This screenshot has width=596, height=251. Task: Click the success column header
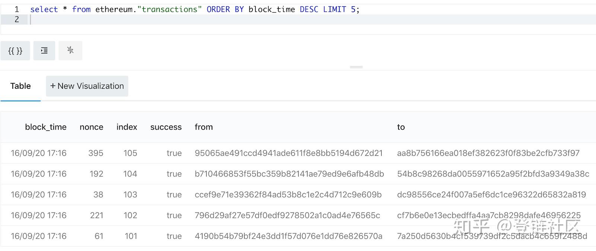[166, 127]
